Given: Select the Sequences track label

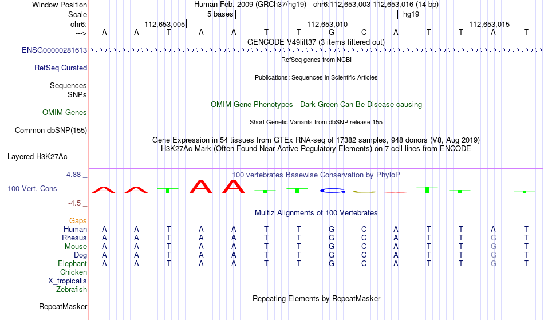Looking at the screenshot, I should (x=68, y=86).
